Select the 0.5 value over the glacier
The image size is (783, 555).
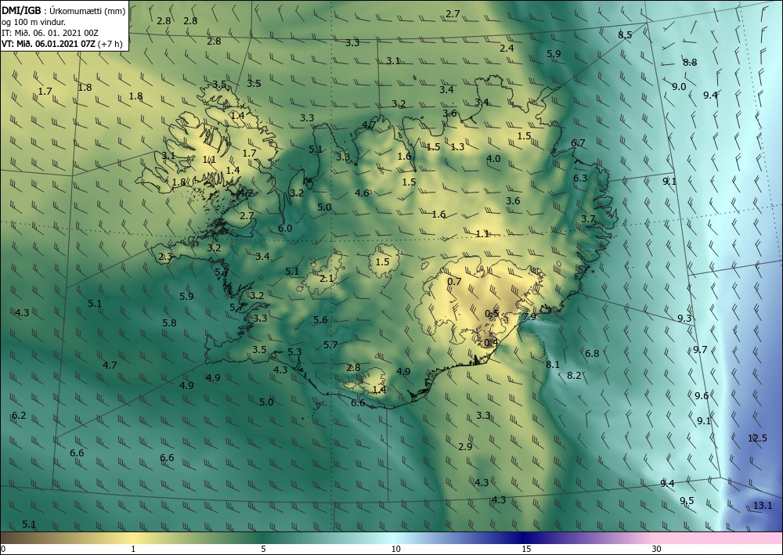492,314
